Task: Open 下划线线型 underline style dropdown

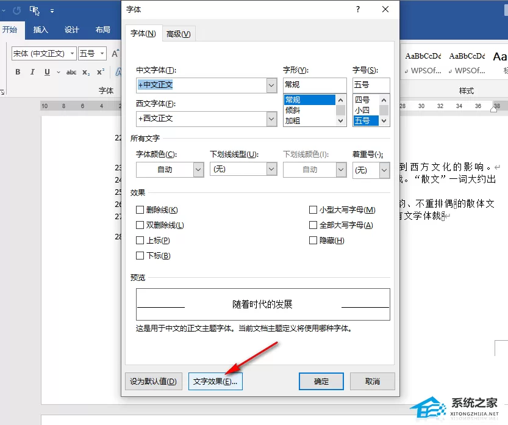Action: [x=271, y=169]
